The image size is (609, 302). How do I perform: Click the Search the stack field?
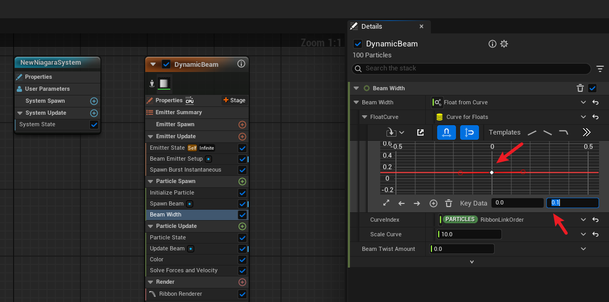tap(471, 69)
